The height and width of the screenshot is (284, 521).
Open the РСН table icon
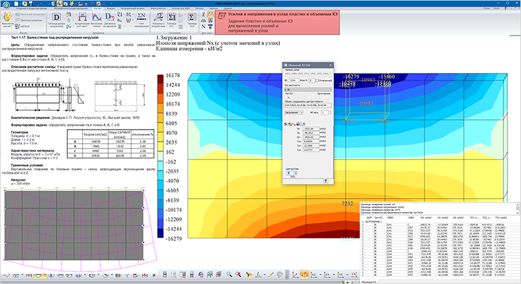[x=191, y=18]
